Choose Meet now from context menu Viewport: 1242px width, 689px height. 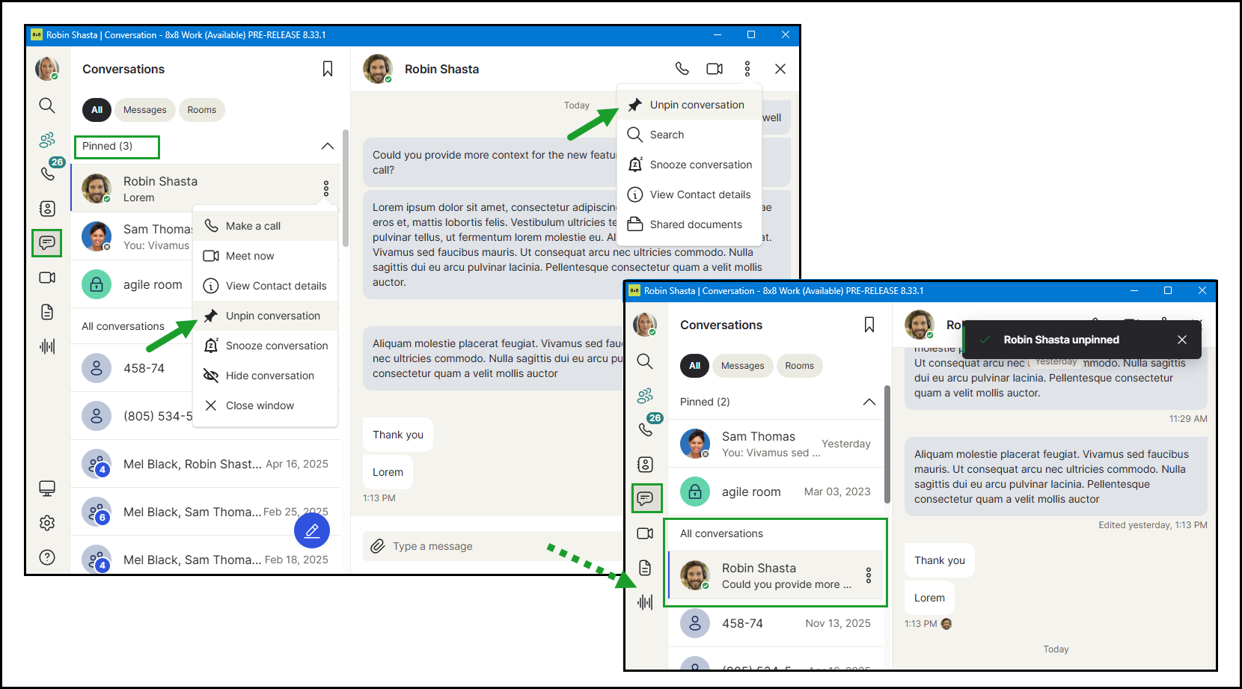(266, 256)
